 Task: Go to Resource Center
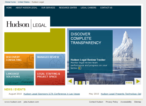68,8
